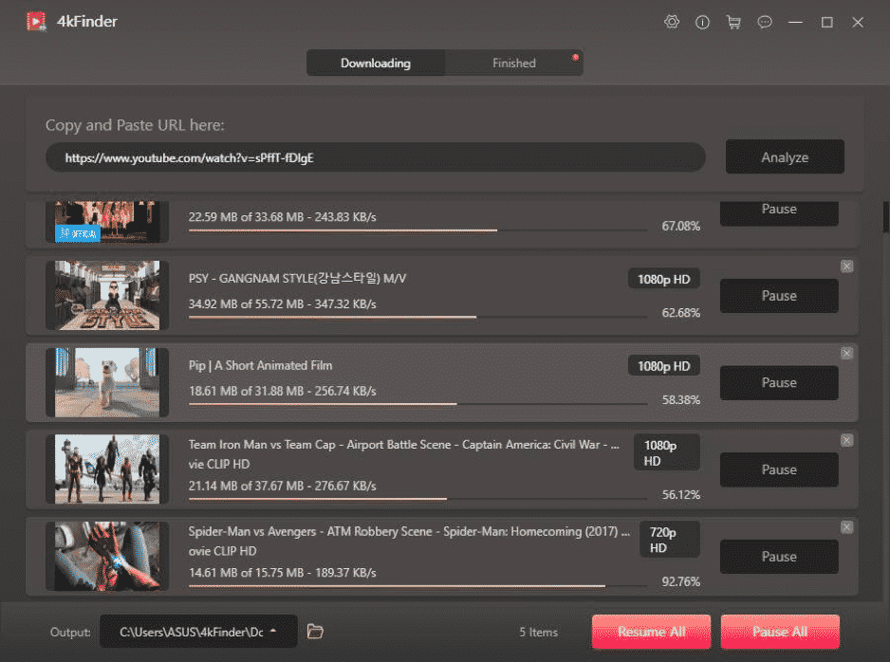Screen dimensions: 890x662
Task: Pause the Gangnam Style download
Action: point(778,295)
